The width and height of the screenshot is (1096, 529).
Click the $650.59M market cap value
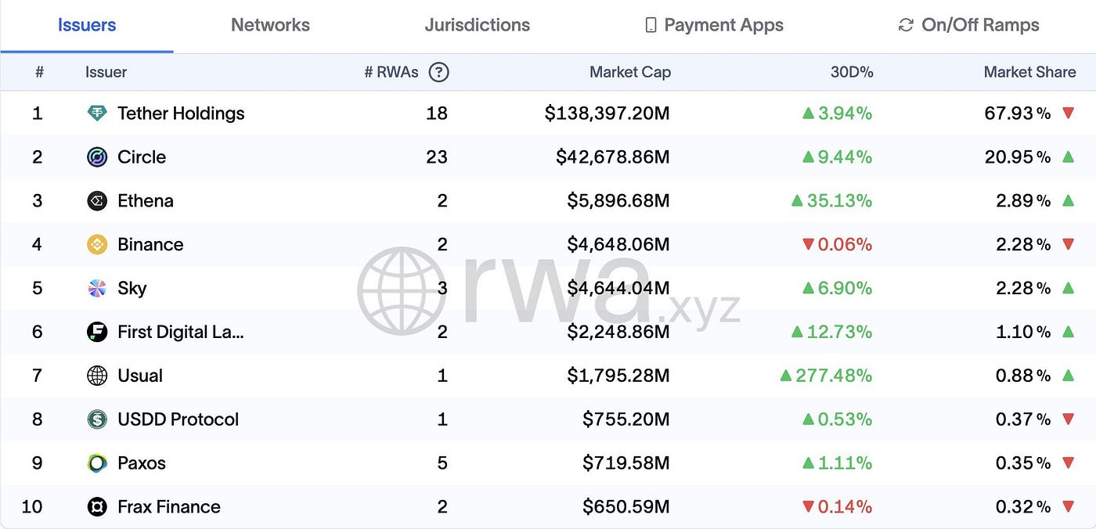[626, 507]
